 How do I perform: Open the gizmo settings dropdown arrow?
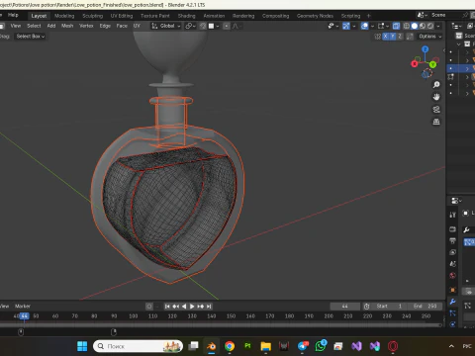(353, 26)
